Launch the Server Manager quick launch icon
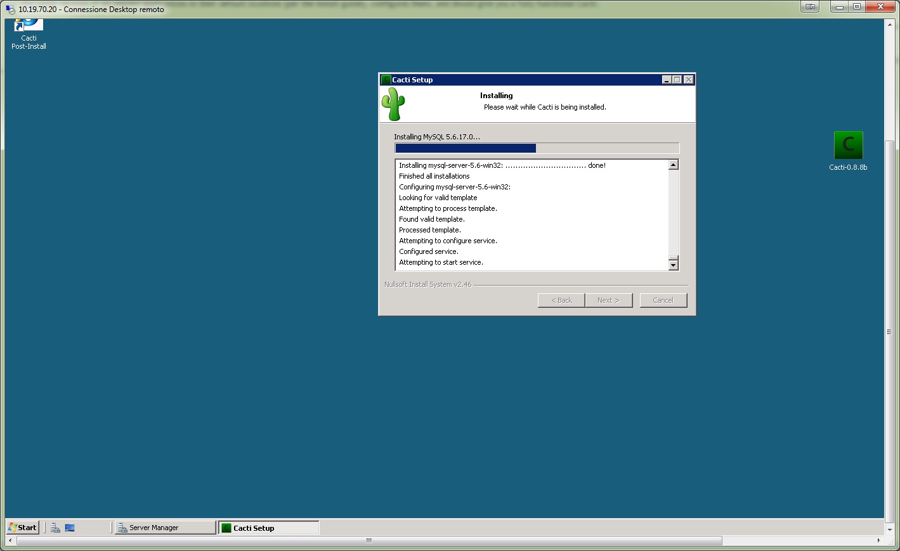The width and height of the screenshot is (900, 551). click(56, 528)
